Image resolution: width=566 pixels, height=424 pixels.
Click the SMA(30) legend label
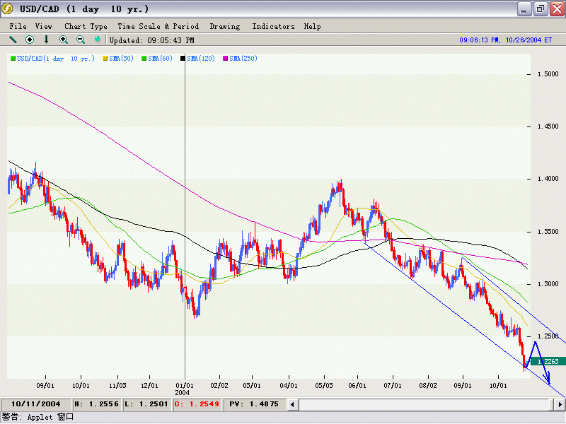point(122,58)
